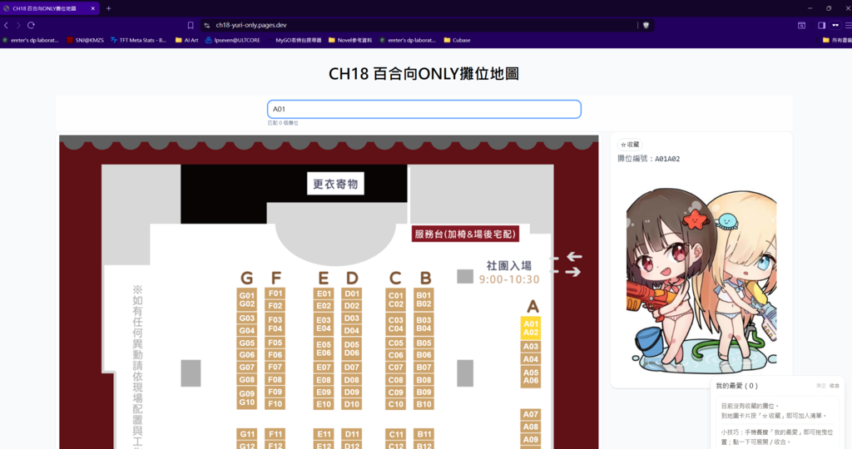Image resolution: width=852 pixels, height=449 pixels.
Task: Reload the page with refresh icon
Action: [x=32, y=26]
